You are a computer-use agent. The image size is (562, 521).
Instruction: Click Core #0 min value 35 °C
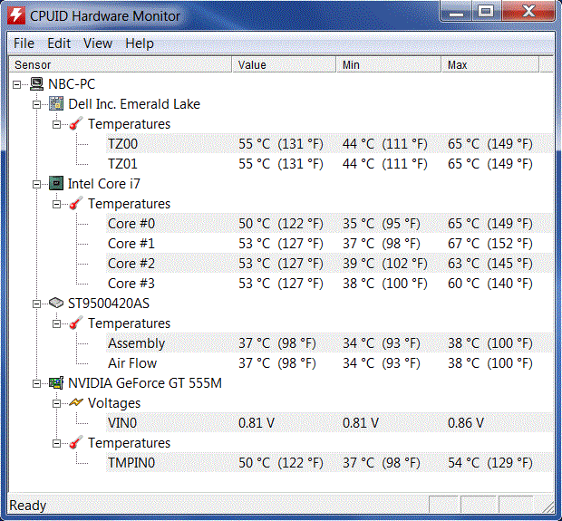(x=382, y=224)
